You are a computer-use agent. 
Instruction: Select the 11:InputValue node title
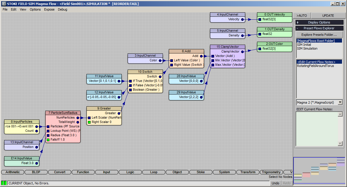point(104,76)
